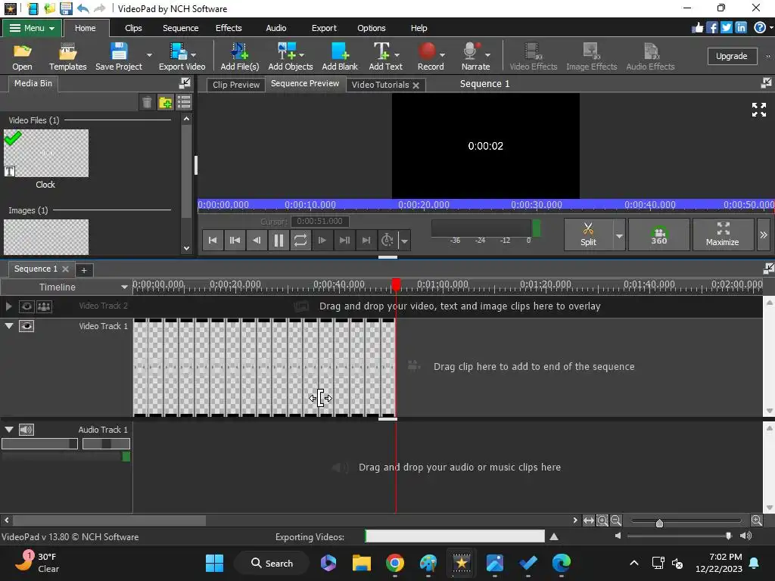Screen dimensions: 775x581
Task: Open Audio Effects in the toolbar
Action: [x=650, y=56]
